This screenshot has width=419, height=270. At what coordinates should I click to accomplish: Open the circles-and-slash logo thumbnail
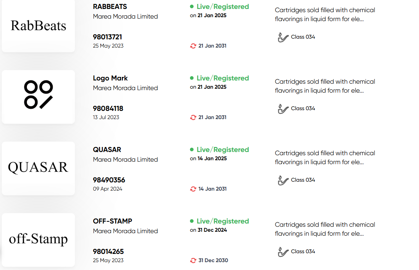tap(38, 97)
